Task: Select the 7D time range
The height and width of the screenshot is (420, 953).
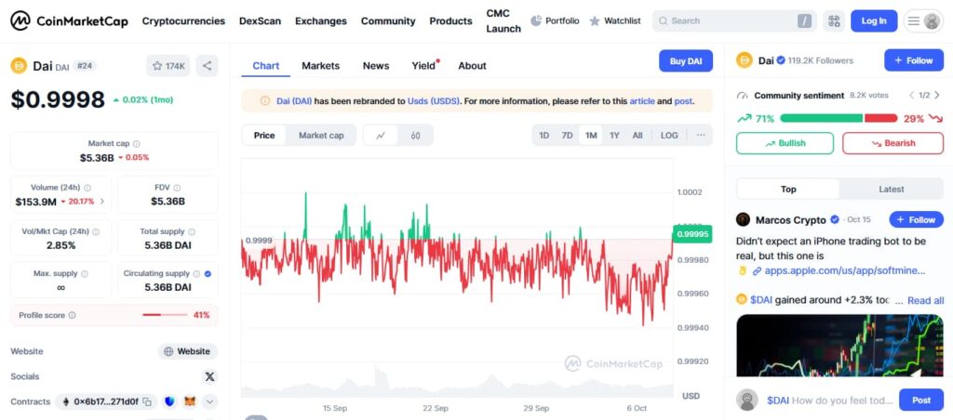Action: (x=567, y=136)
